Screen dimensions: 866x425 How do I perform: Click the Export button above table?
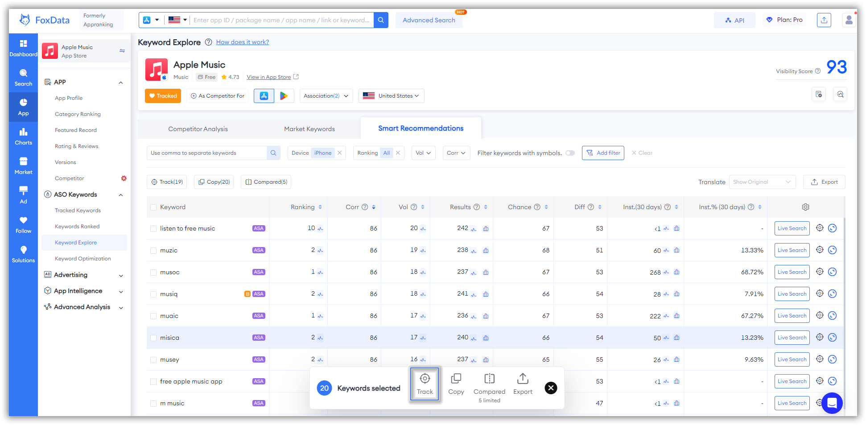(x=824, y=182)
